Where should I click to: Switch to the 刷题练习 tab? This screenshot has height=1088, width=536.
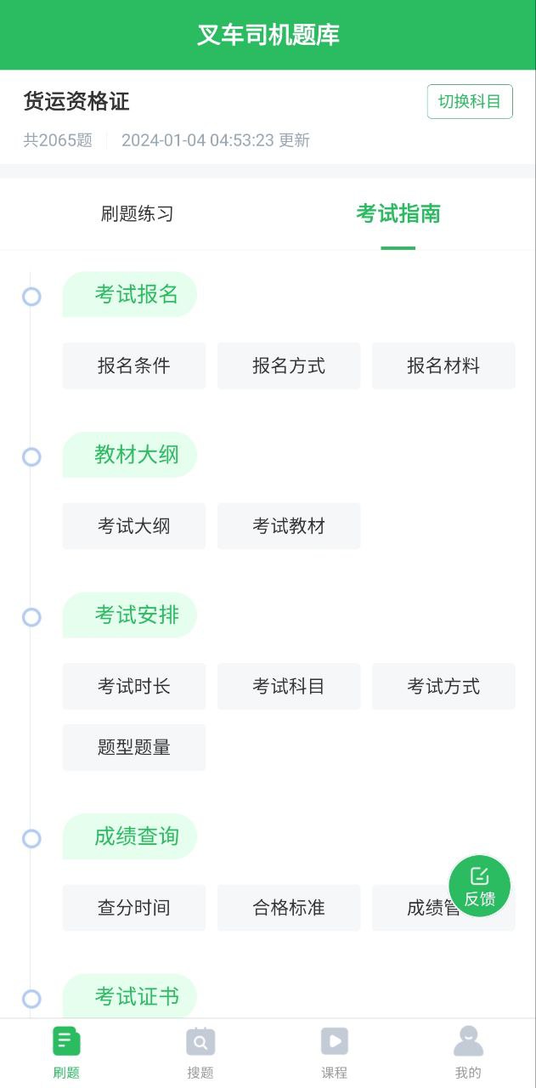coord(138,213)
